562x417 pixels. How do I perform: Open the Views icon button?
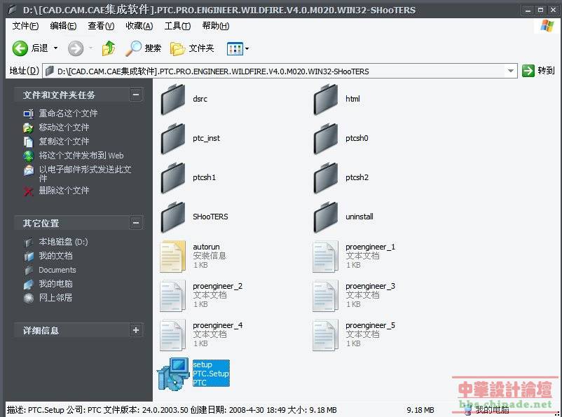pos(235,48)
